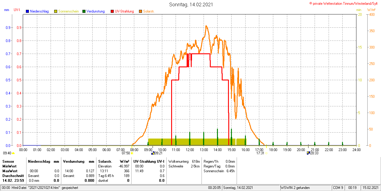Click the 14.02. 23:59 timestamp label

click(13, 181)
